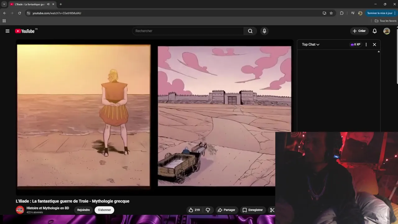
Task: Close the live chat panel
Action: (x=374, y=44)
